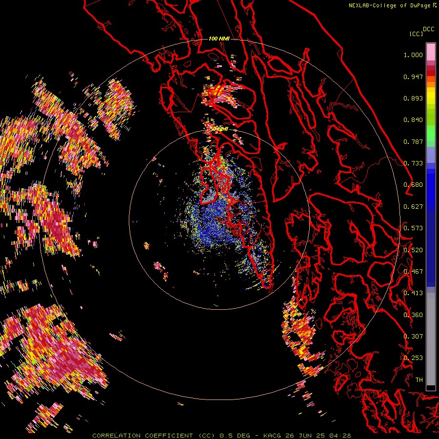The width and height of the screenshot is (439, 439).
Task: Click the 100 NMI range ring label
Action: click(219, 39)
